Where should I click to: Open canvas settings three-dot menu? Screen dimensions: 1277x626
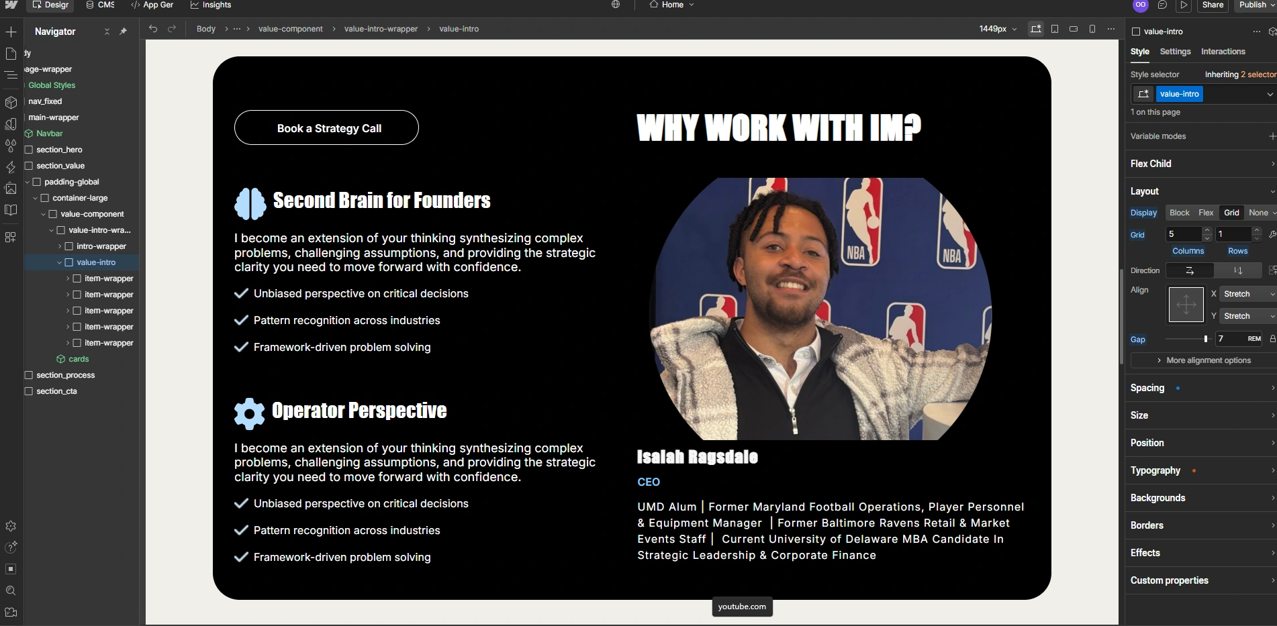(x=1111, y=29)
